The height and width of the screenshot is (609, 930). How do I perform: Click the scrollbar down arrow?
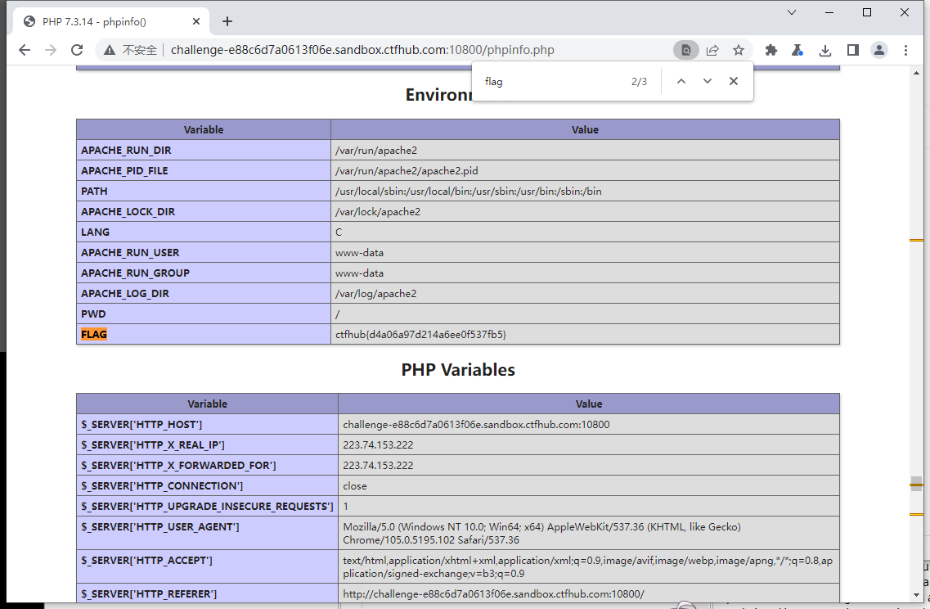(x=916, y=595)
